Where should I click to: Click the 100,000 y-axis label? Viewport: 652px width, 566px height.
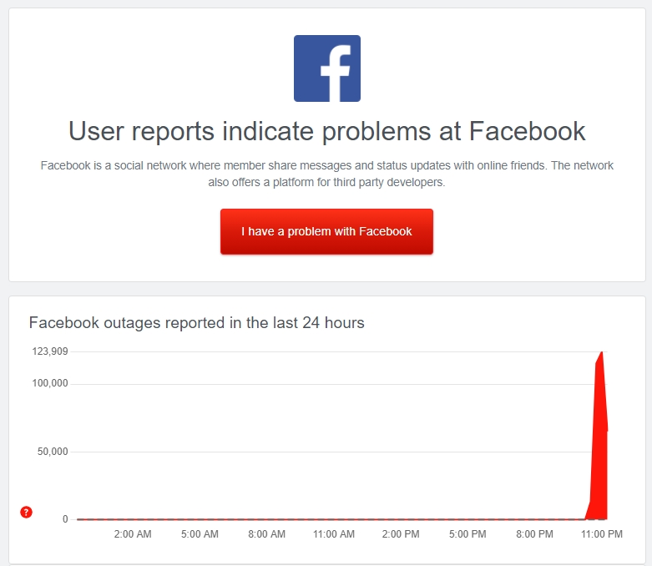pos(50,383)
